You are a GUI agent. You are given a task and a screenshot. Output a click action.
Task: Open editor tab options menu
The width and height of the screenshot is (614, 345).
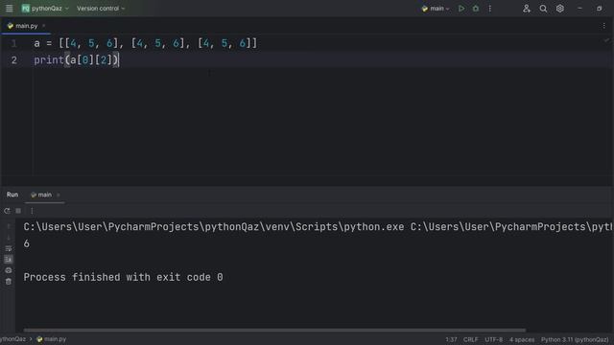(x=603, y=26)
